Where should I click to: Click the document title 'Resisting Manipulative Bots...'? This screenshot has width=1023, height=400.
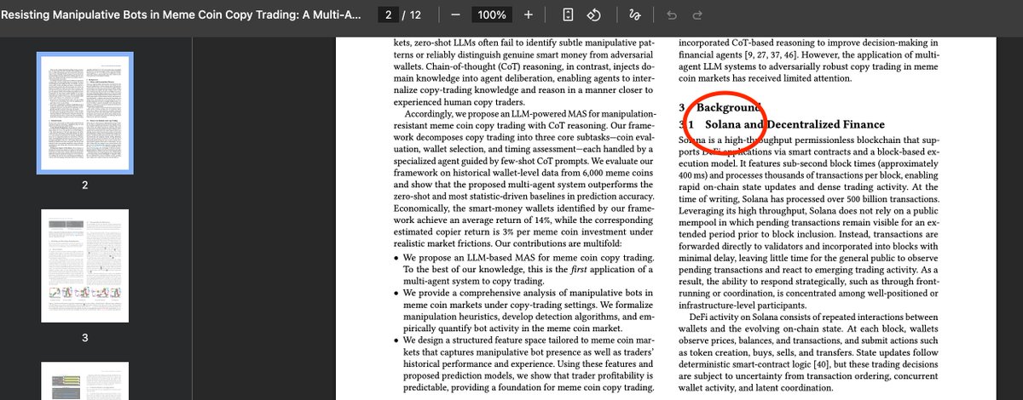pyautogui.click(x=180, y=15)
